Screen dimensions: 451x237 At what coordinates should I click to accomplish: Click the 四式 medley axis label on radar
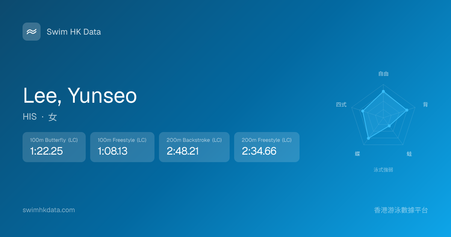(341, 105)
